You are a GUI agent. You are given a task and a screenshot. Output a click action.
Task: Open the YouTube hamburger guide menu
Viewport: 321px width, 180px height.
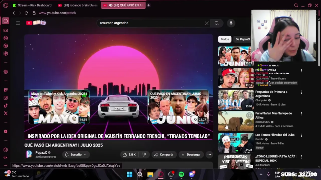click(18, 23)
